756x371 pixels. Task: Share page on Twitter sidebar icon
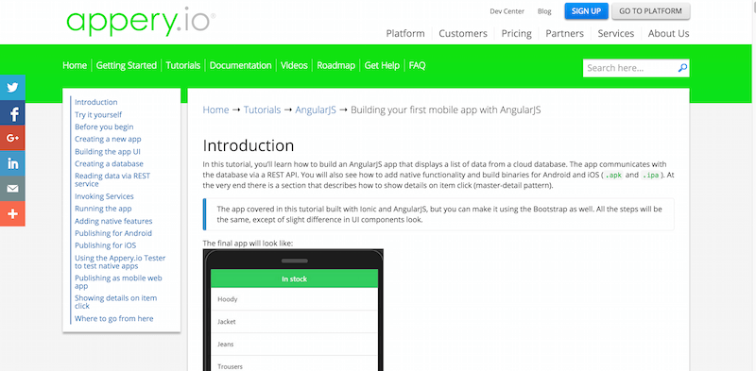[x=12, y=87]
